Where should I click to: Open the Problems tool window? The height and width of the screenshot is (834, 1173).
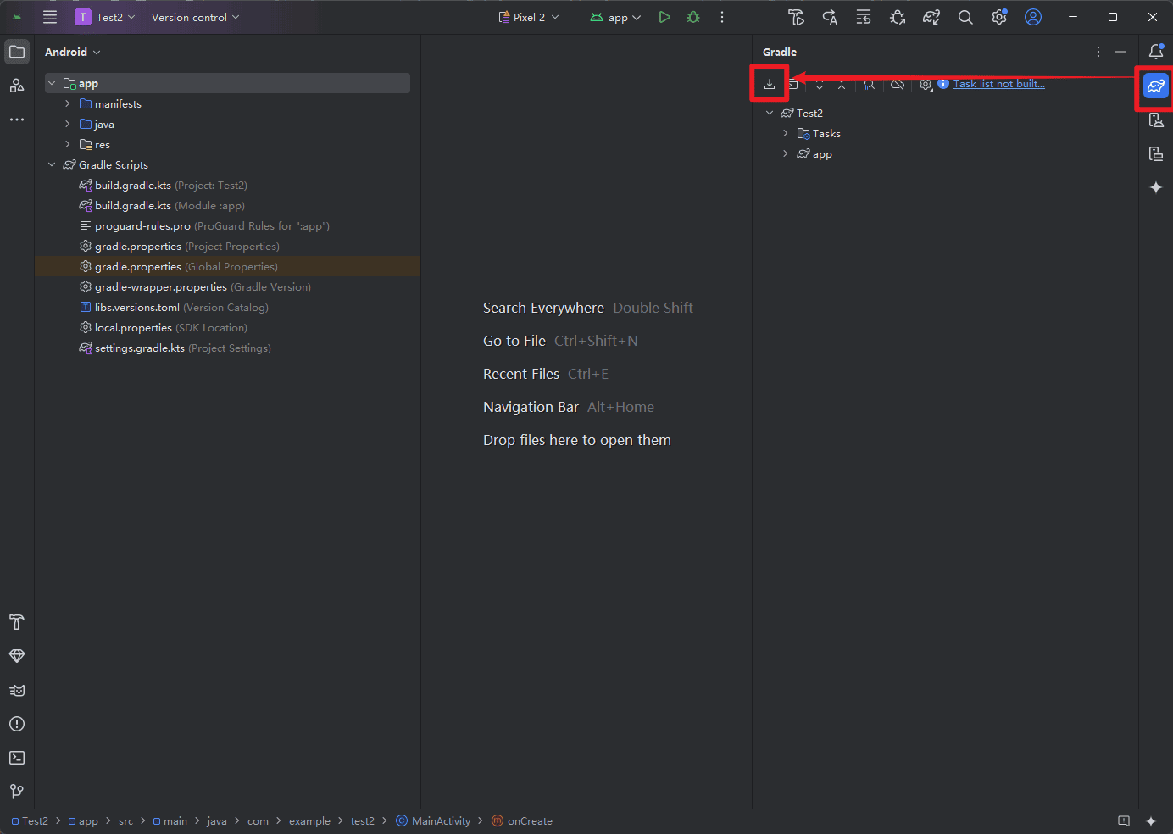pyautogui.click(x=17, y=724)
